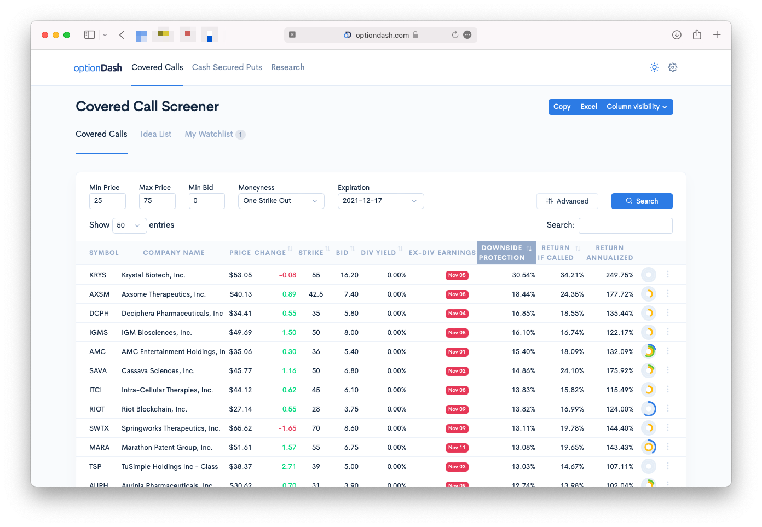Click the donut chart icon in the AXSM row

(649, 294)
